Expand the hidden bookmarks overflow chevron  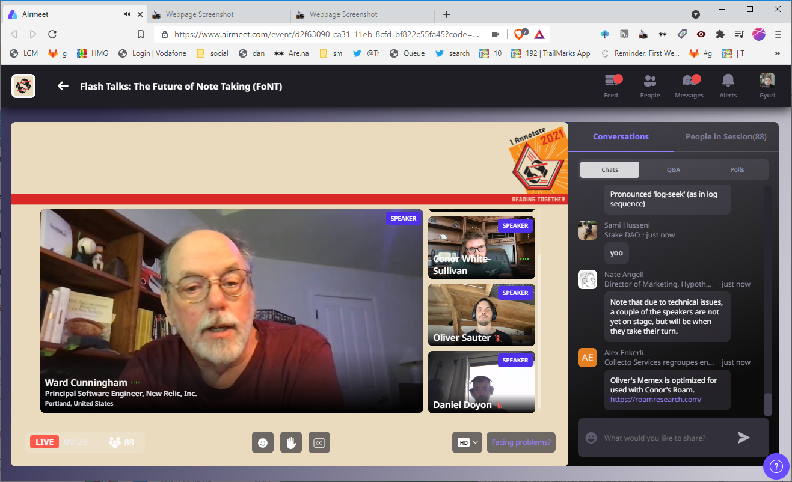[x=778, y=53]
